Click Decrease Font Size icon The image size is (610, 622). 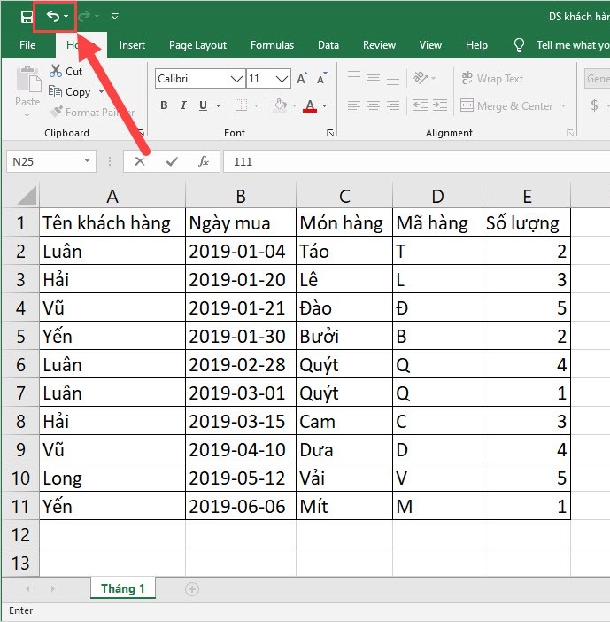(321, 78)
